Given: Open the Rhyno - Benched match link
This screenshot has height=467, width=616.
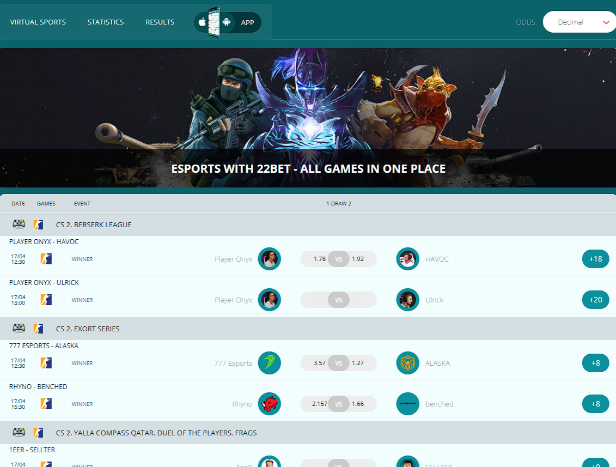Looking at the screenshot, I should pyautogui.click(x=38, y=386).
